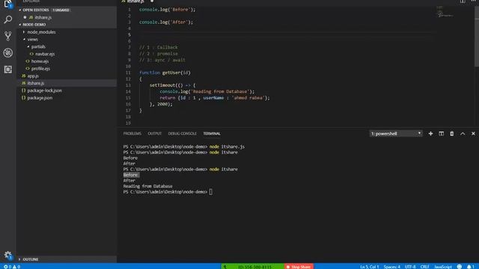The width and height of the screenshot is (479, 269).
Task: Open profile.ejs in the file tree
Action: (40, 69)
